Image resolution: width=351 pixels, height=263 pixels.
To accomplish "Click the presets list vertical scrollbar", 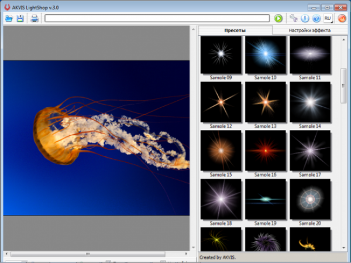I will pyautogui.click(x=343, y=85).
